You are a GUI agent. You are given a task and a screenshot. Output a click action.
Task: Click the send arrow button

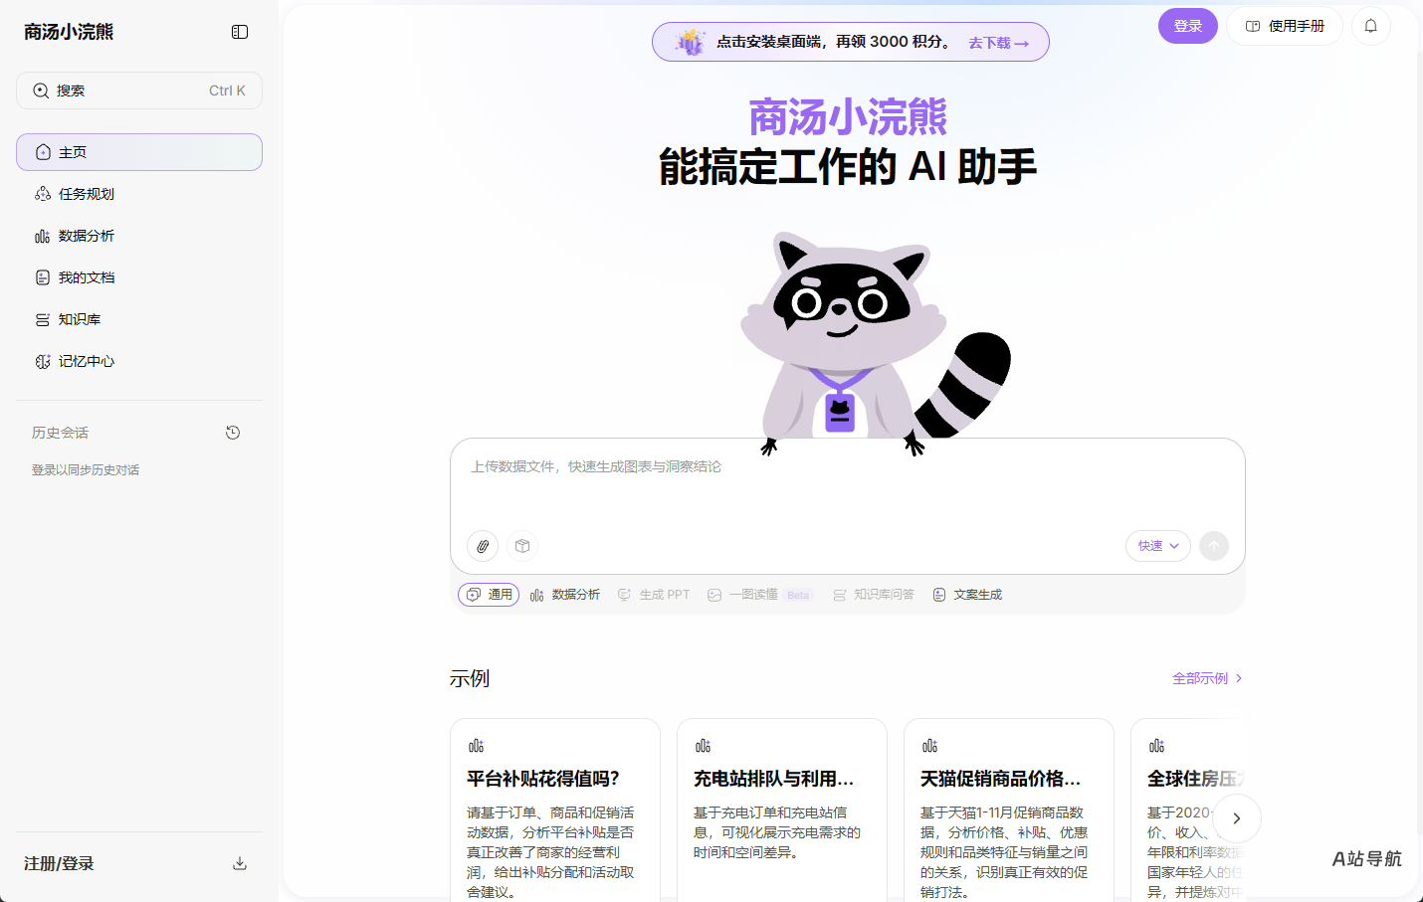1214,546
